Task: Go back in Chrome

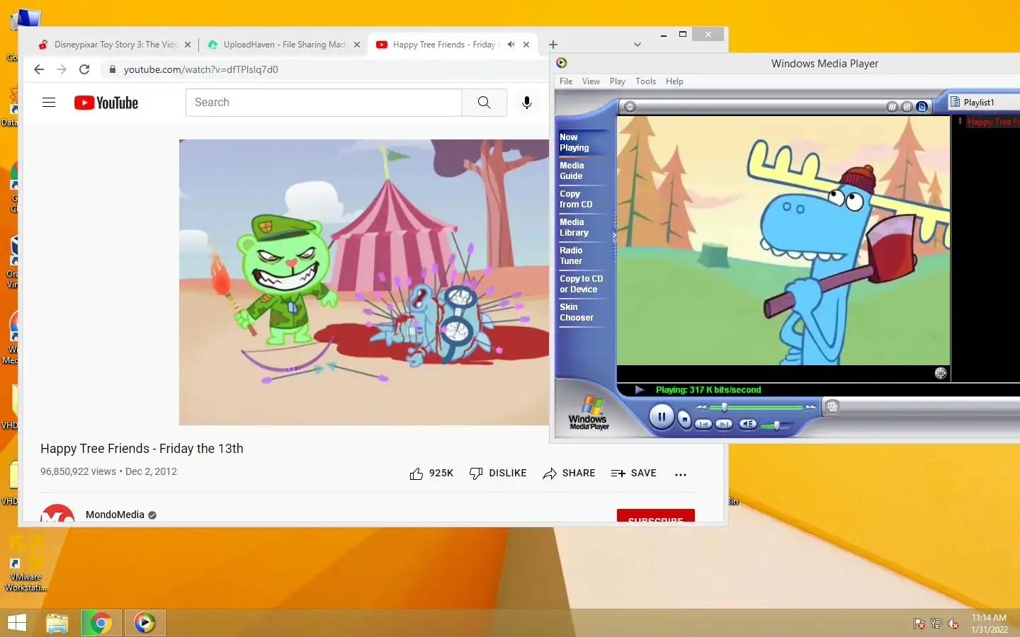Action: point(39,69)
